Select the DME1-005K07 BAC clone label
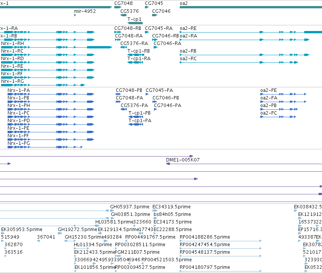 tap(183, 160)
